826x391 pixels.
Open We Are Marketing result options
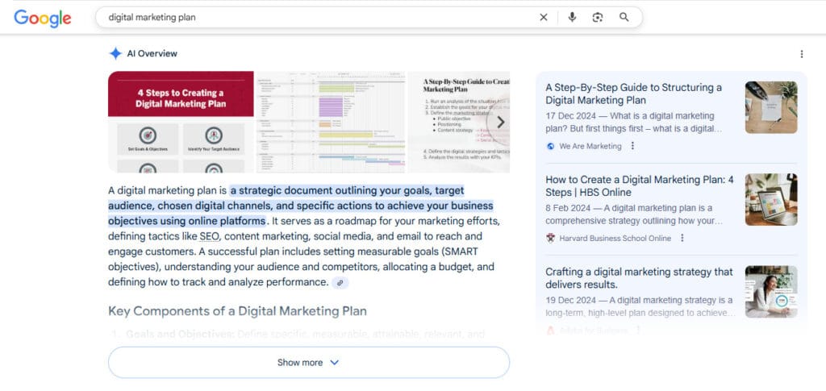click(632, 146)
